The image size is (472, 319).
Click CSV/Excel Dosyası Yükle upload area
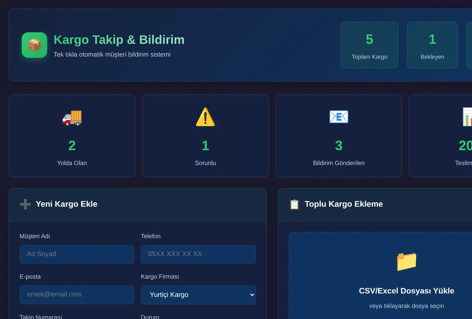(x=381, y=275)
